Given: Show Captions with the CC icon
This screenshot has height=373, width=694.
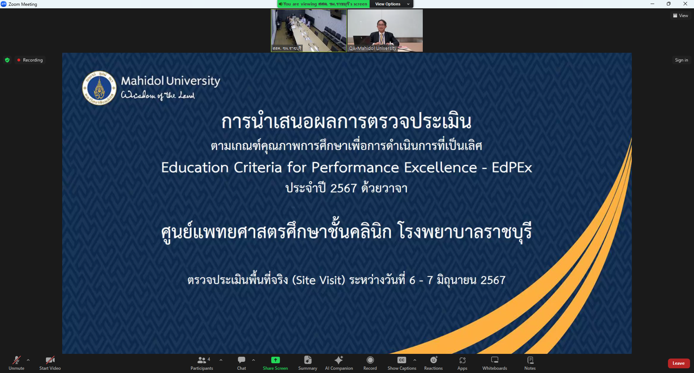Looking at the screenshot, I should click(402, 363).
